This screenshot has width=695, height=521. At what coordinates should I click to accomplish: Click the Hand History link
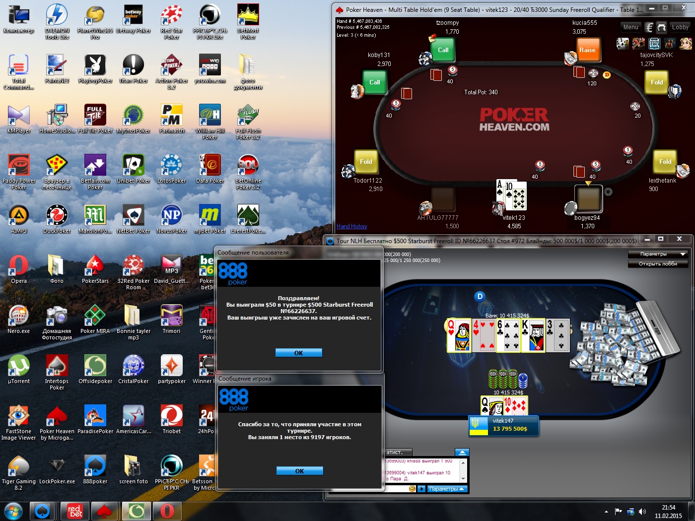(351, 226)
